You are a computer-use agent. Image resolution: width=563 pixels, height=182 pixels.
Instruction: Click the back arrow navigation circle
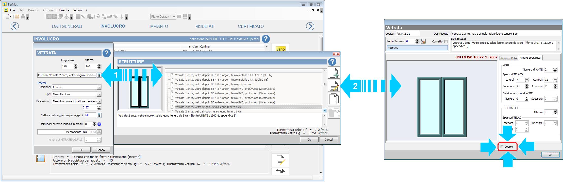15,26
